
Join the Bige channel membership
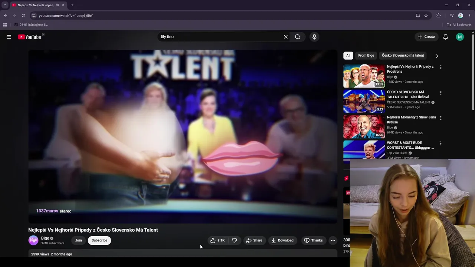(x=78, y=240)
